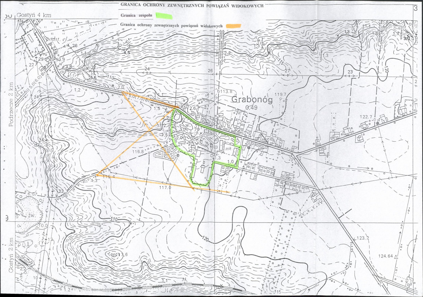Click the Gostyń 2 km vertical label
423x297 pixels.
click(x=11, y=255)
